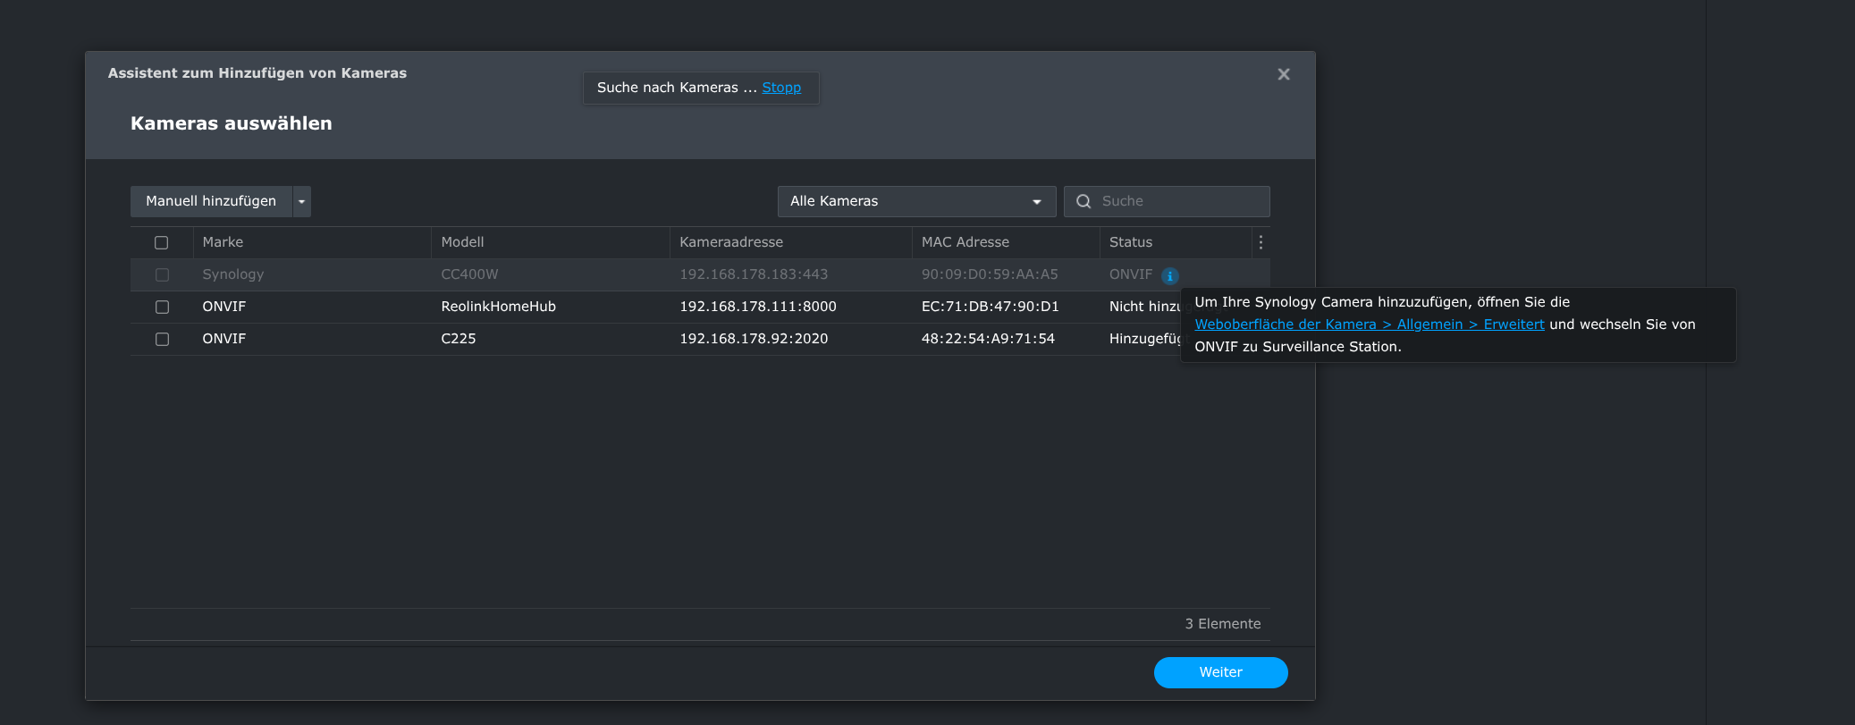Toggle the select-all cameras checkbox

pos(162,242)
